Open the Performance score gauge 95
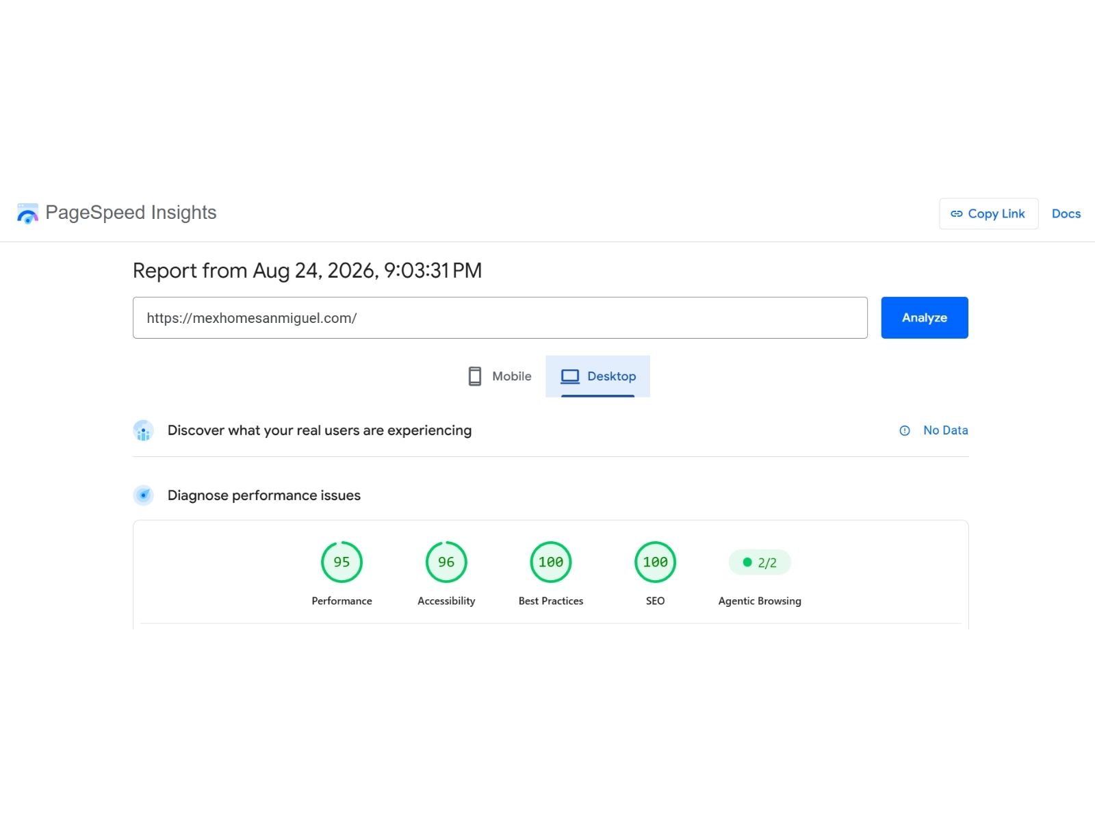Screen dimensions: 1095x821 [x=342, y=562]
